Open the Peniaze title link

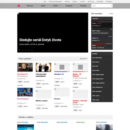pos(57,99)
